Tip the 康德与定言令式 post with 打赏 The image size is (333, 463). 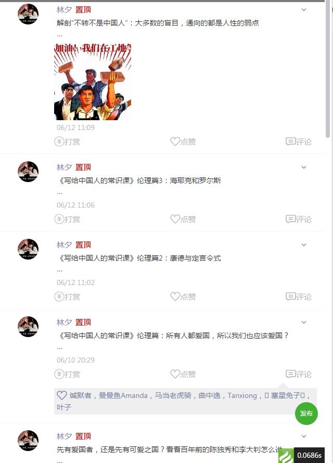(x=67, y=297)
